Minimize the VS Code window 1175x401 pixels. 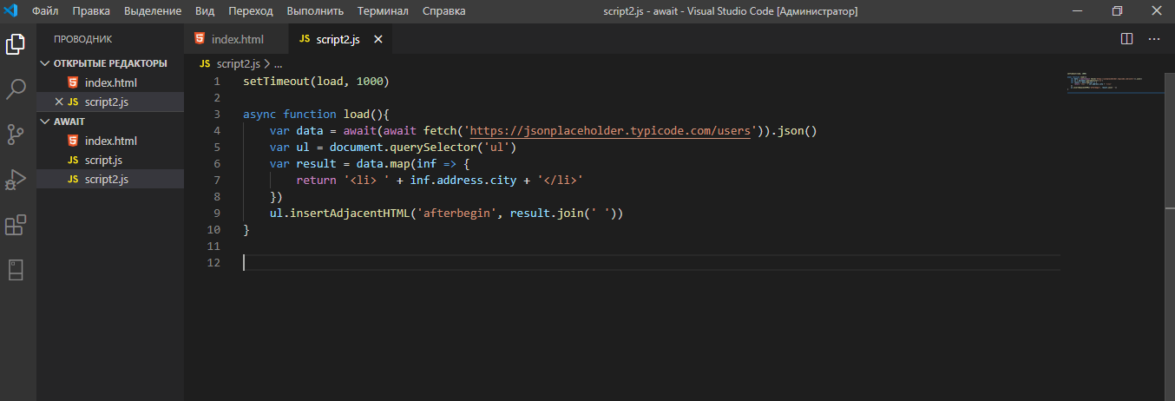pyautogui.click(x=1078, y=11)
